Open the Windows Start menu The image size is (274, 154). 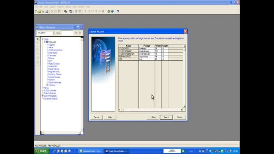42,151
